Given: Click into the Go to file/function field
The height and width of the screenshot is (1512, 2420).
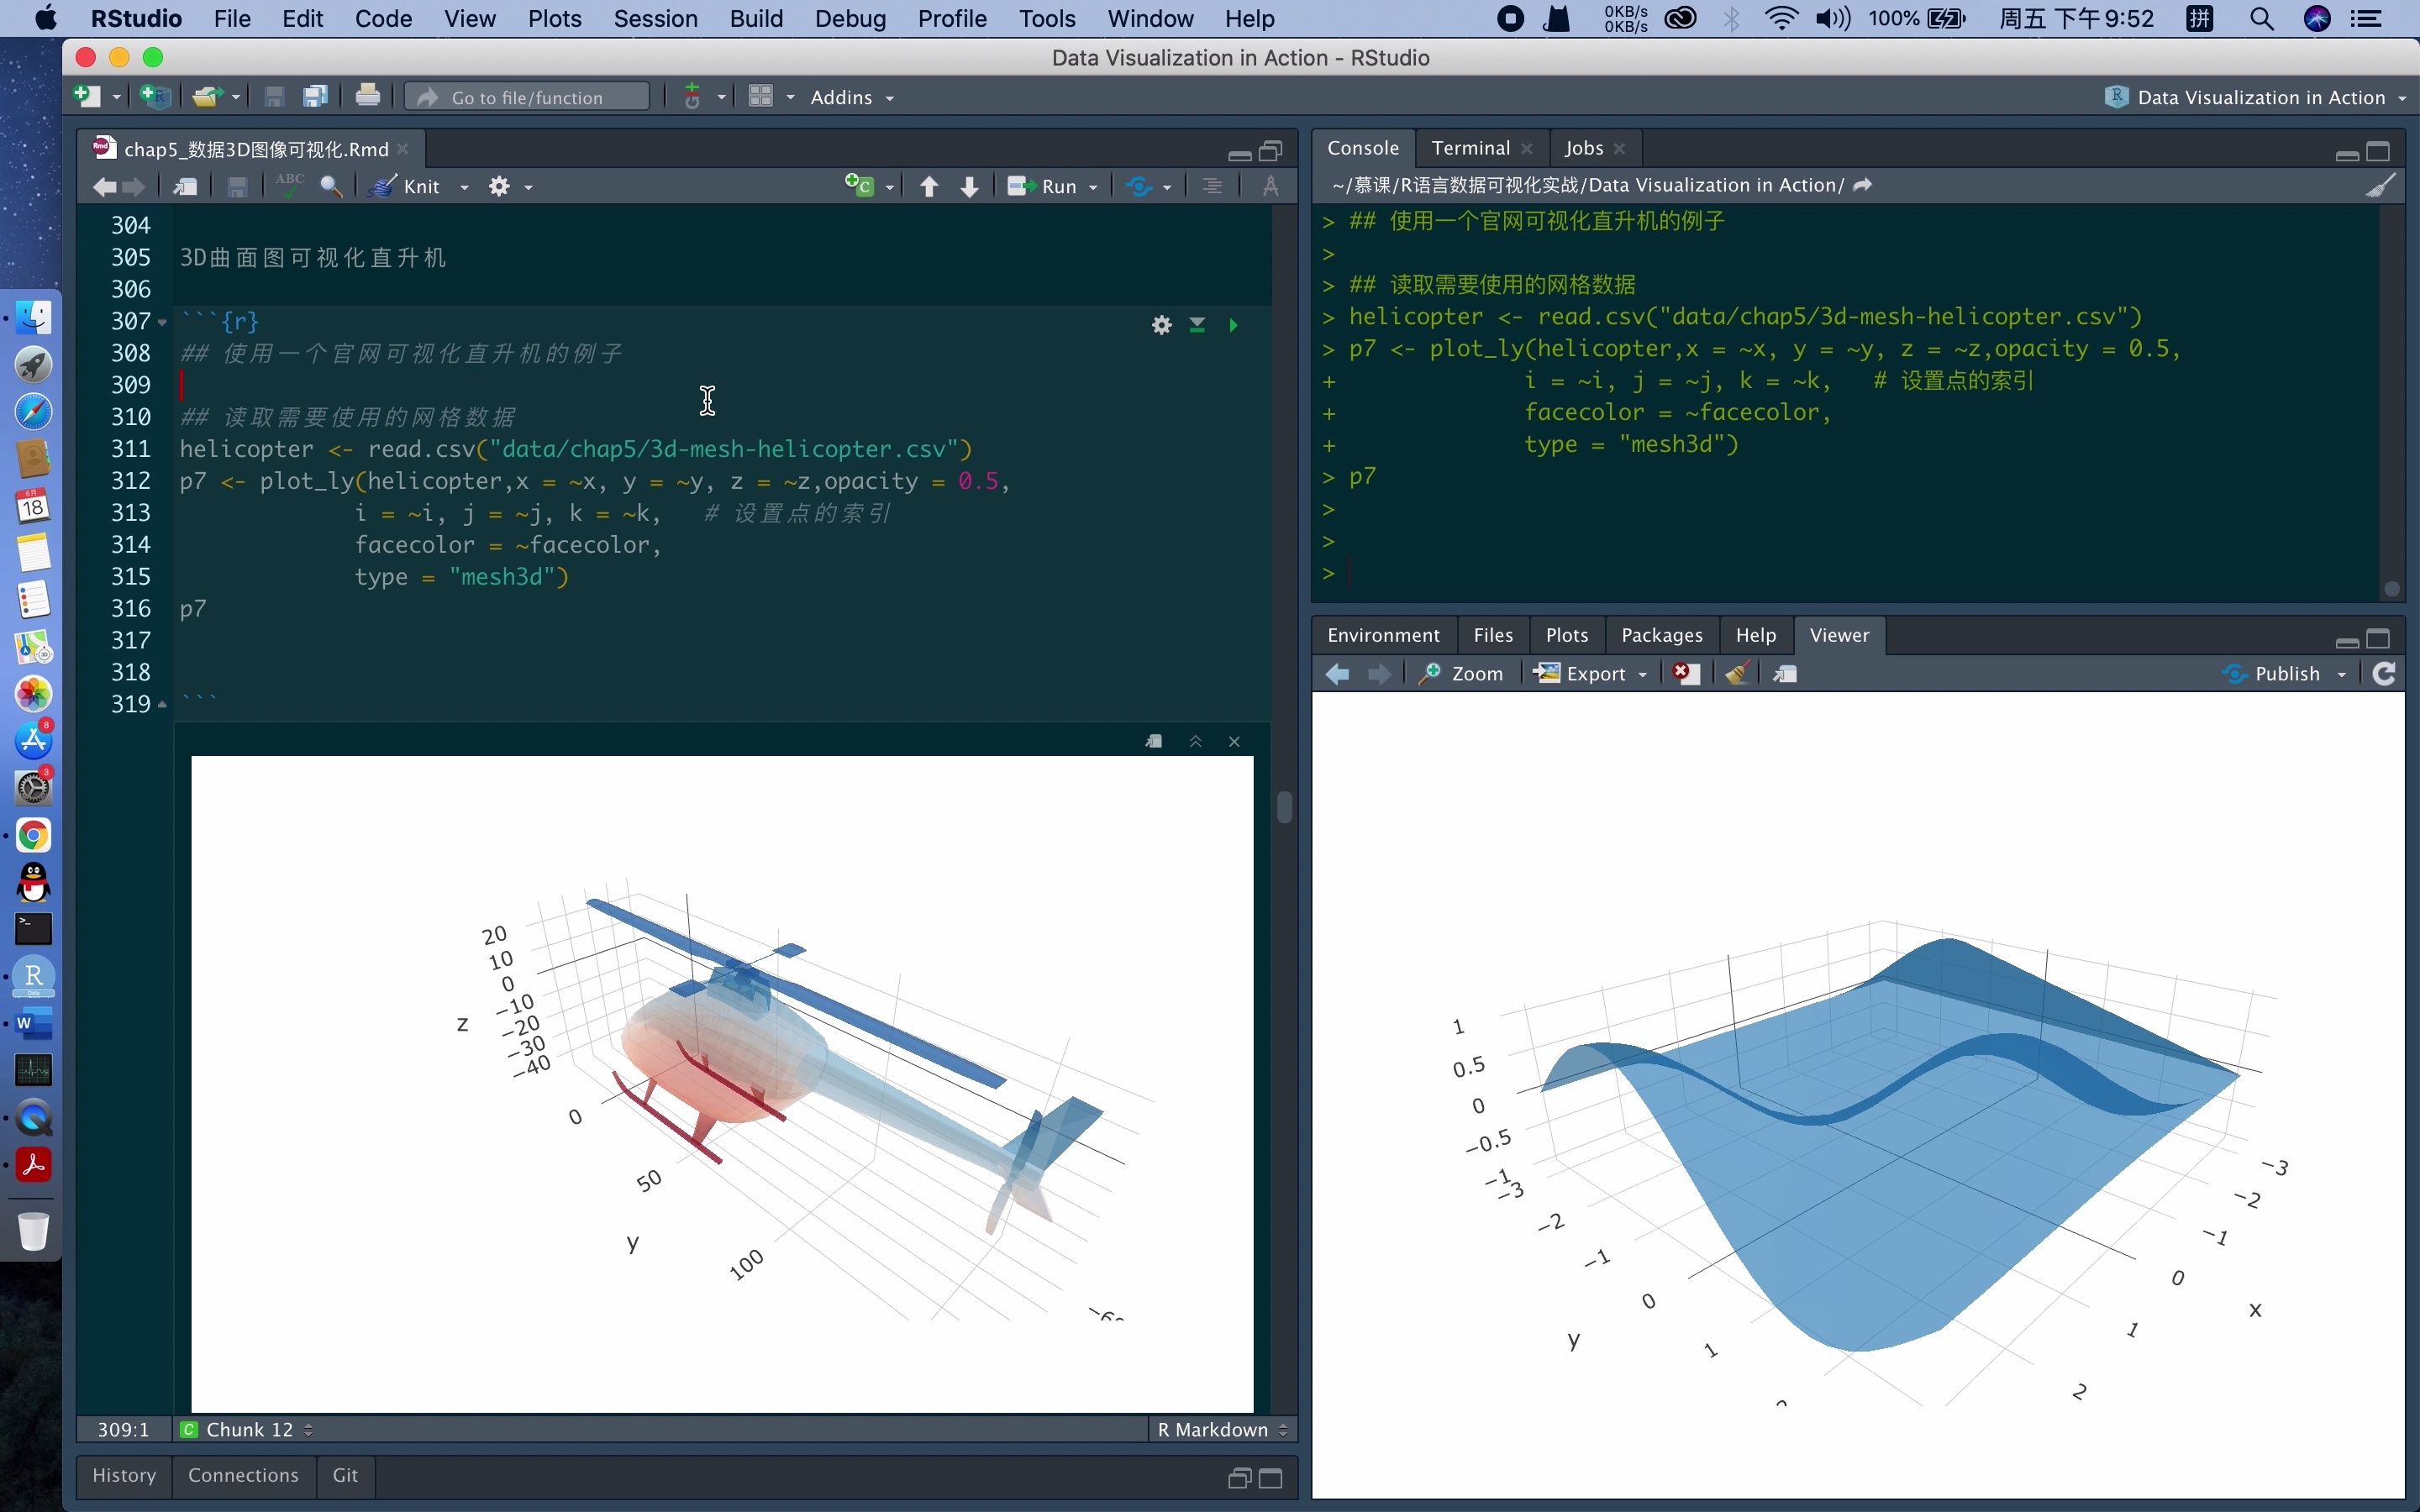Looking at the screenshot, I should click(x=528, y=97).
